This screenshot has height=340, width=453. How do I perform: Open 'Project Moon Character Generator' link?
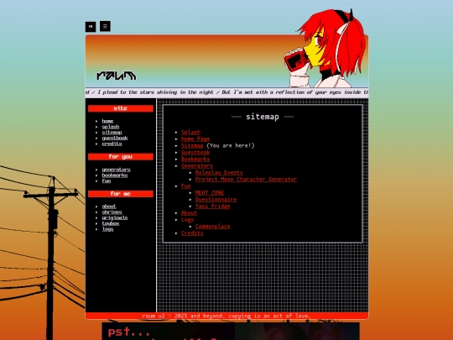pyautogui.click(x=246, y=180)
